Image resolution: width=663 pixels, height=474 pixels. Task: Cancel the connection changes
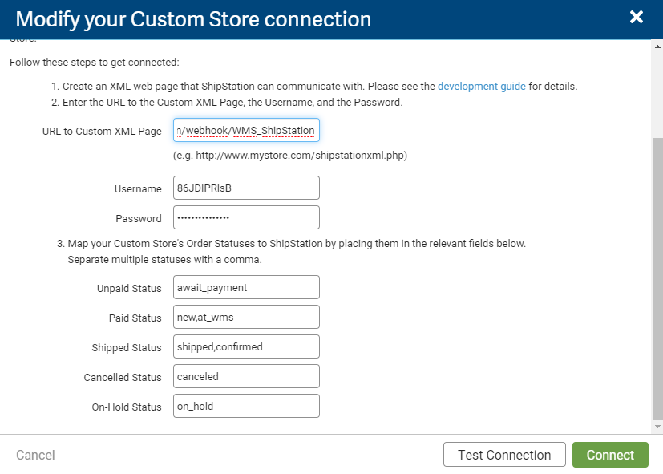coord(35,455)
